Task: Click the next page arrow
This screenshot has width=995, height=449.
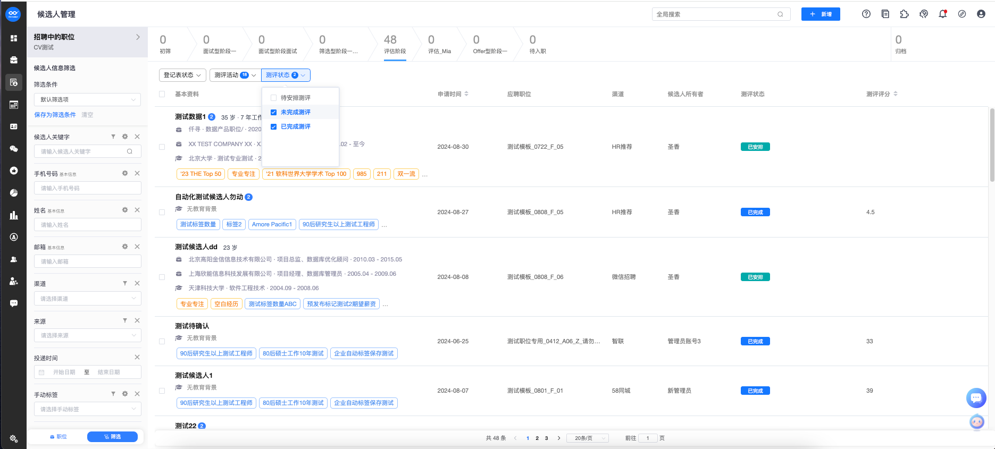Action: click(x=558, y=438)
